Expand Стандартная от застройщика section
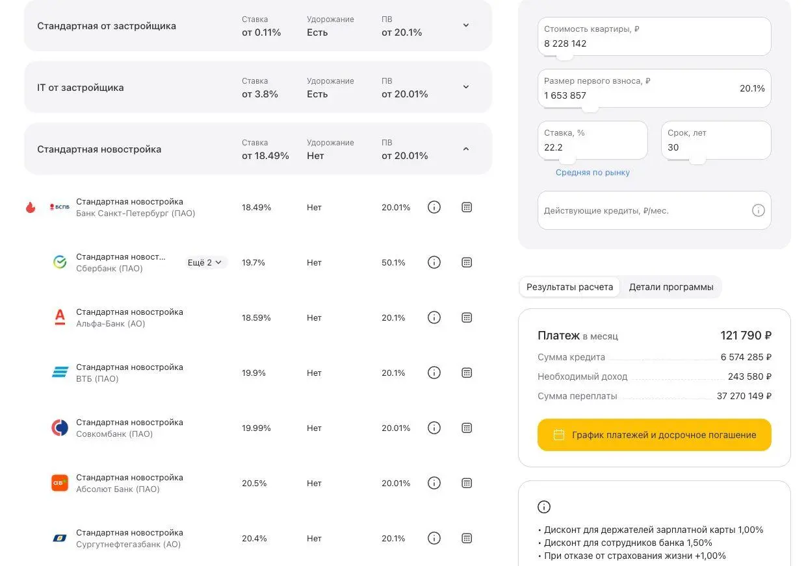The height and width of the screenshot is (566, 806). point(465,25)
